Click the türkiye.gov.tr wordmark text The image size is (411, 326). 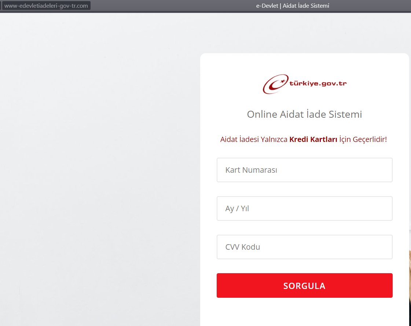click(x=318, y=84)
